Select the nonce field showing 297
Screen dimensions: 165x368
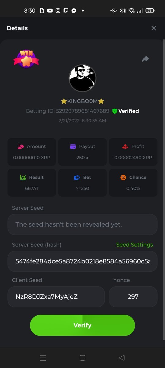[x=133, y=297]
